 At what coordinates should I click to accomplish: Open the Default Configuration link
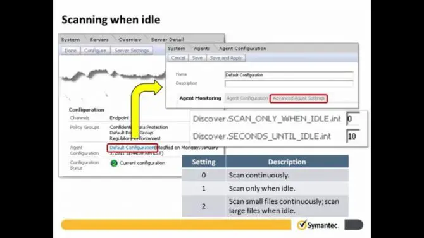[132, 148]
